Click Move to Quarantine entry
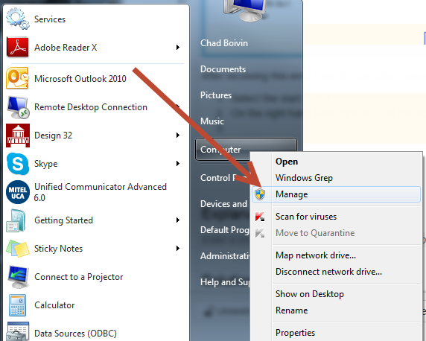This screenshot has width=426, height=341. (337, 233)
